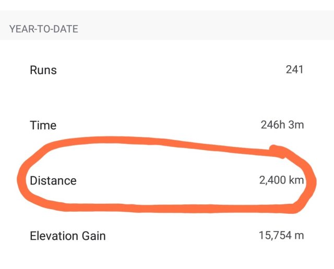Click the white strip above the gray header
This screenshot has width=334, height=269.
point(167,5)
